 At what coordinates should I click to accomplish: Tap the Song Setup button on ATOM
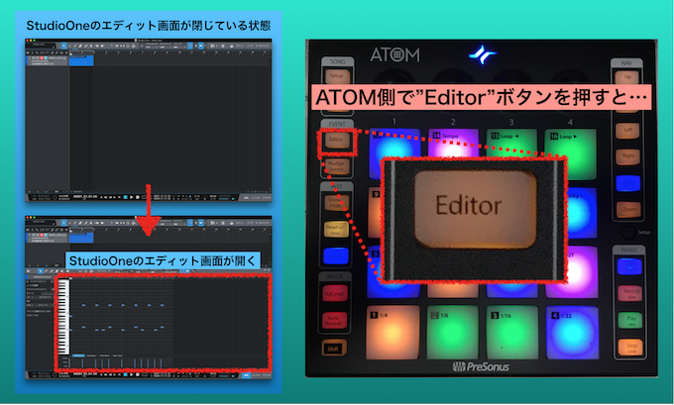pos(337,76)
